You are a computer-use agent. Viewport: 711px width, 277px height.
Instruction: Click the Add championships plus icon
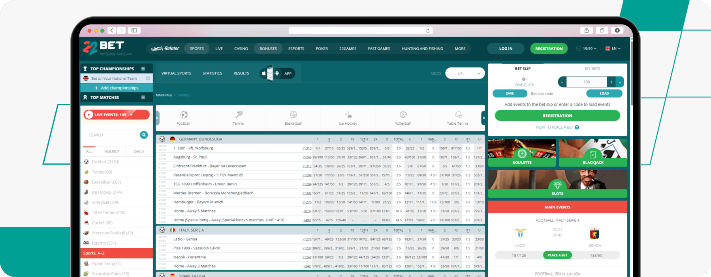coord(96,88)
